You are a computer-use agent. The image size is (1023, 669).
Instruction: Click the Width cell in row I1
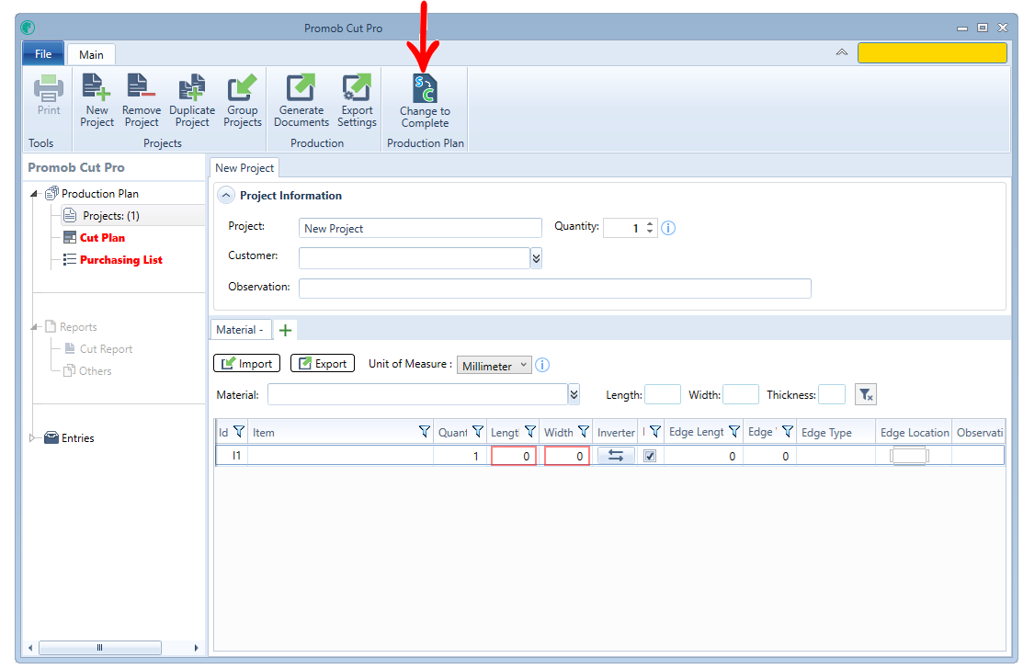pyautogui.click(x=567, y=456)
